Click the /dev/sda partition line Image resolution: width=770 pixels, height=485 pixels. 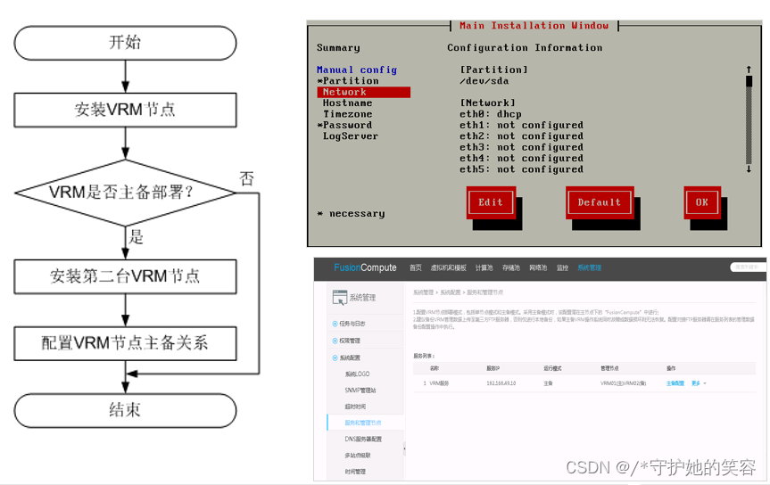click(x=484, y=81)
